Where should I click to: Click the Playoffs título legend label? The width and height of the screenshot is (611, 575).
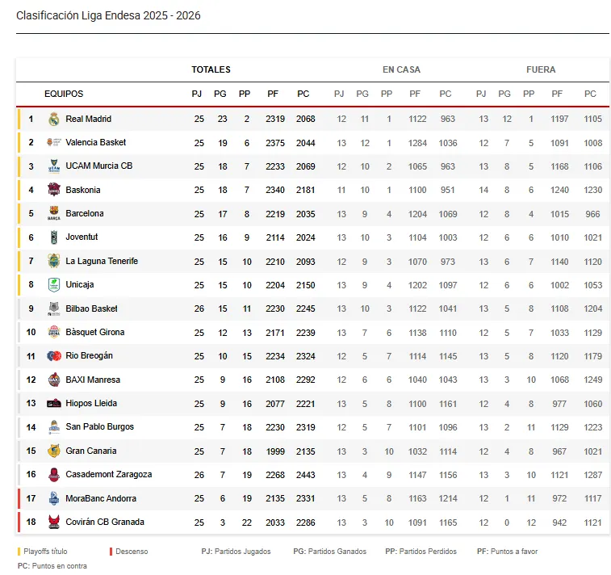tap(45, 552)
